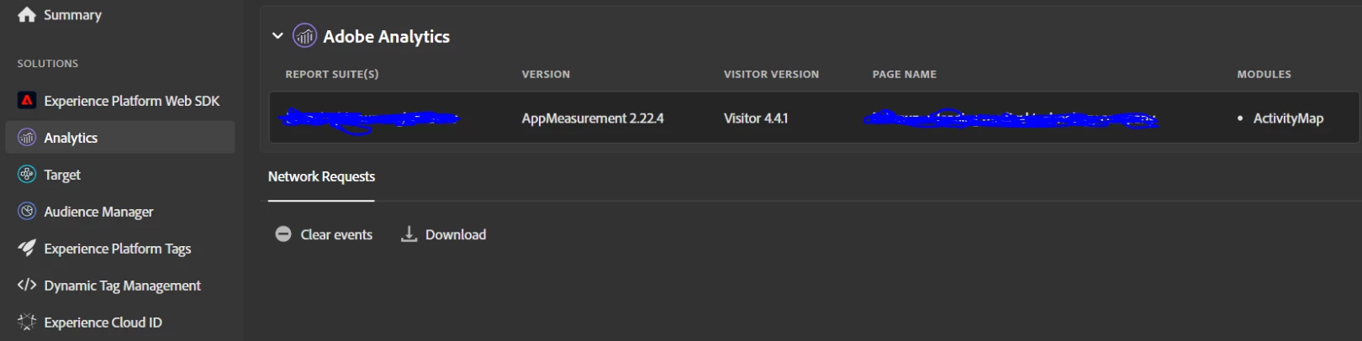Viewport: 1362px width, 341px height.
Task: Open the Experience Cloud ID label
Action: click(103, 323)
